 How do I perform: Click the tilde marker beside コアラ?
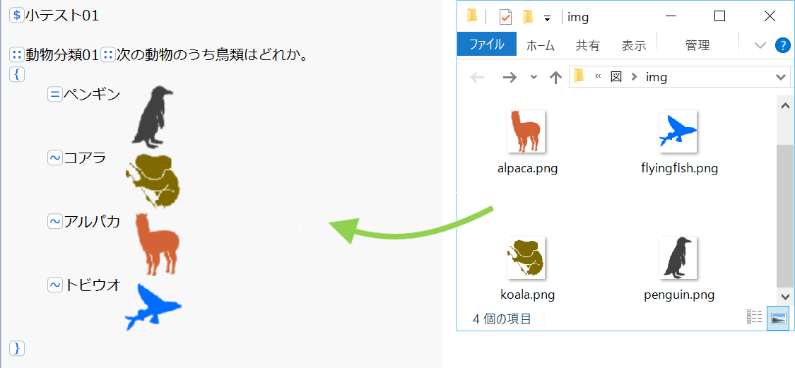click(55, 158)
